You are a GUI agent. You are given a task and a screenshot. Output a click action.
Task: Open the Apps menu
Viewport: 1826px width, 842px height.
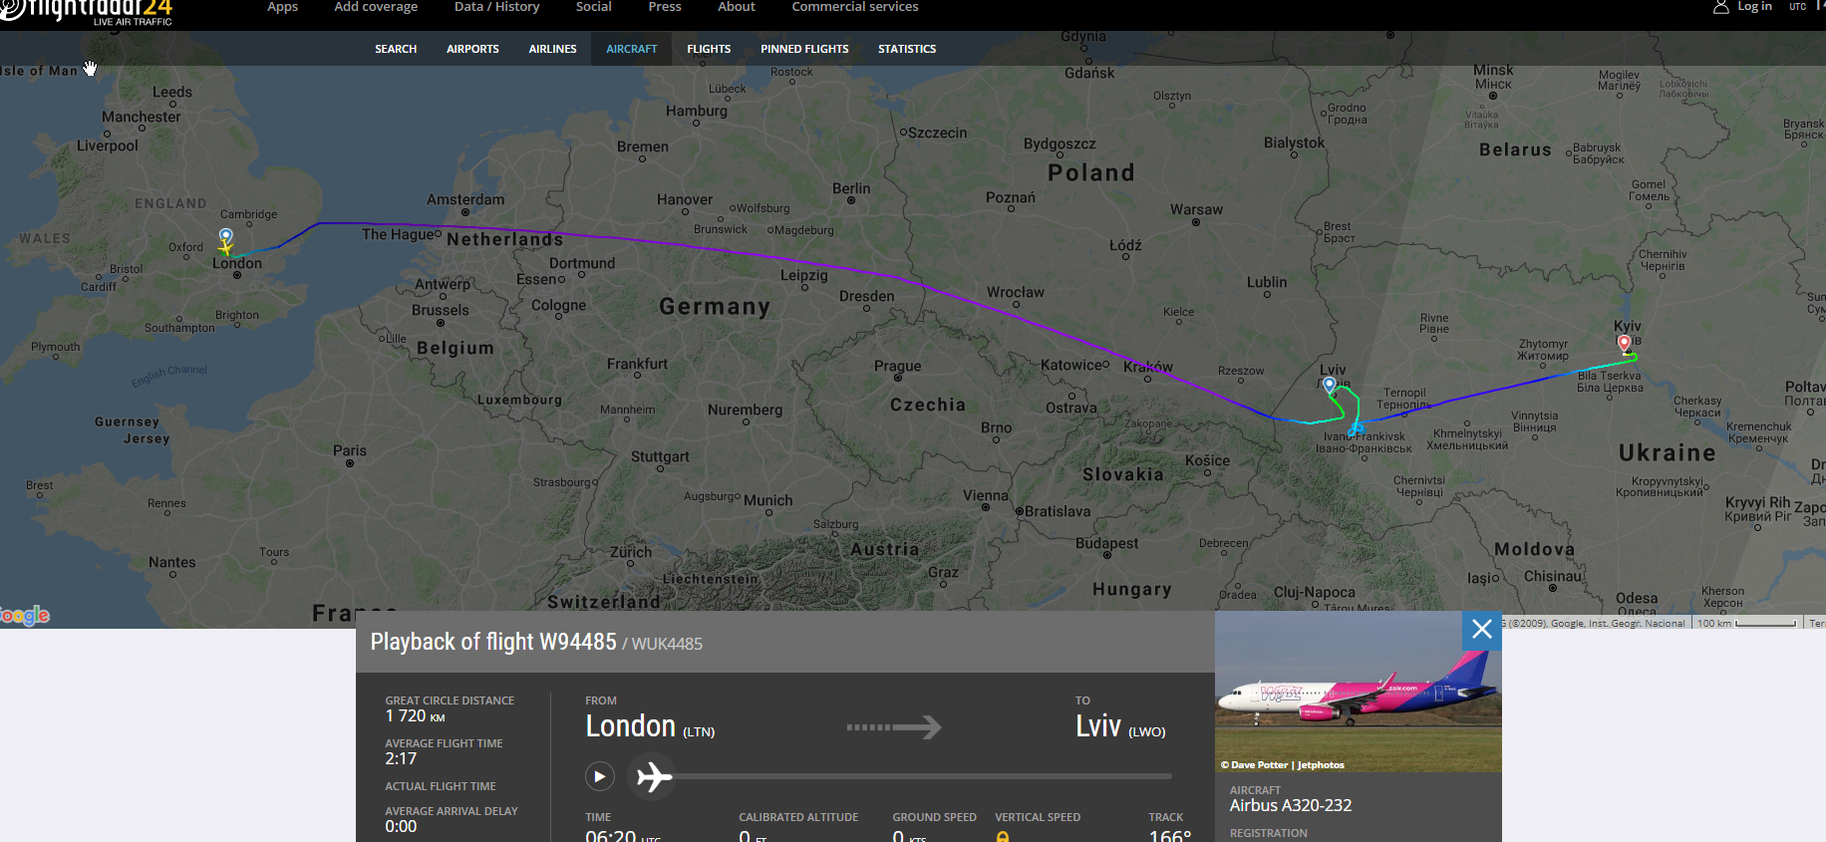[x=282, y=7]
